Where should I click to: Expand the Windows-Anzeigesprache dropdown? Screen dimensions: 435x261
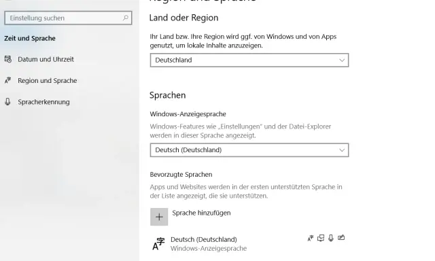coord(249,150)
